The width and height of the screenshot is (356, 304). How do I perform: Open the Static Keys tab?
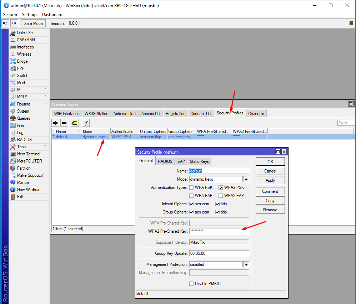tap(199, 161)
